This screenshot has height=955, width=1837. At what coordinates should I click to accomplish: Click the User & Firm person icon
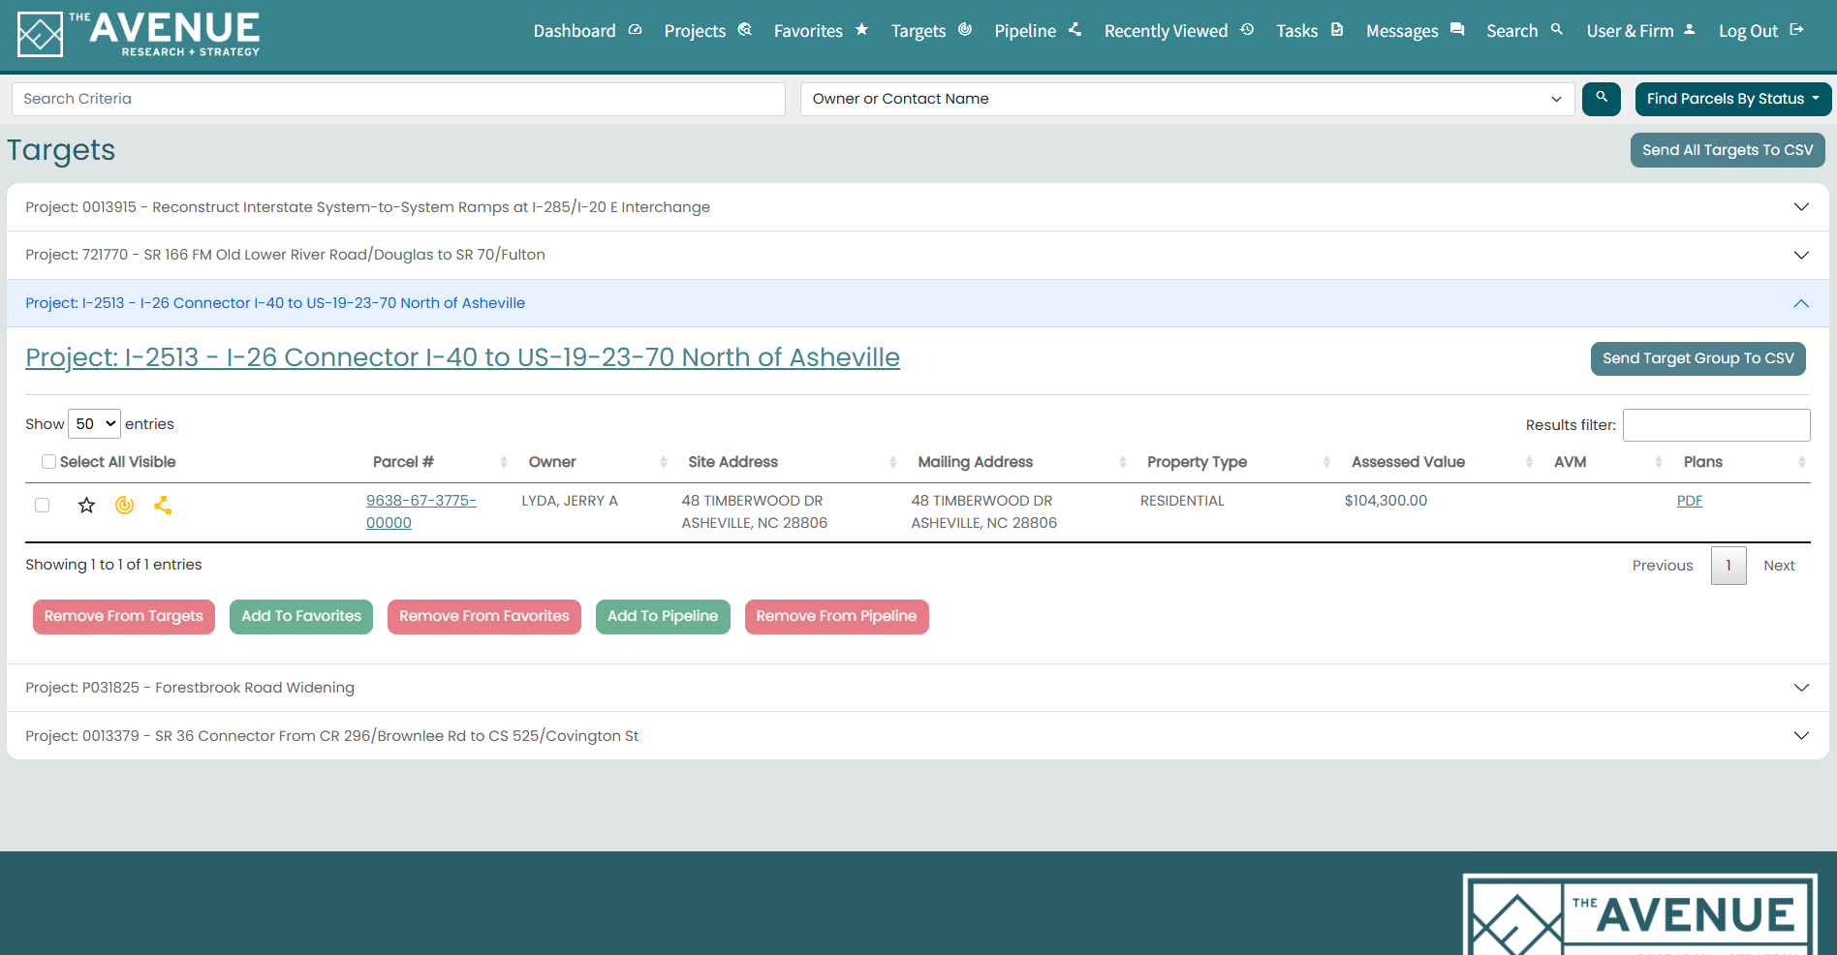(x=1690, y=30)
